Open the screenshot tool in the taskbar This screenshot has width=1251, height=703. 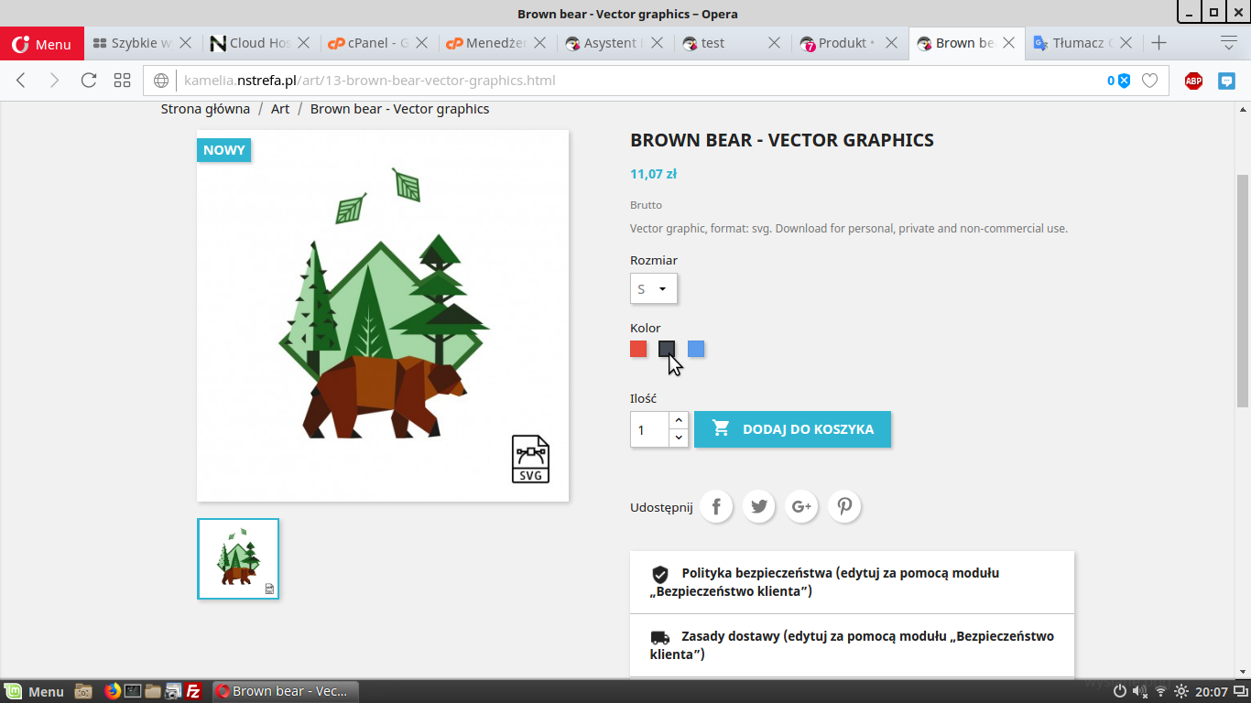coord(173,691)
